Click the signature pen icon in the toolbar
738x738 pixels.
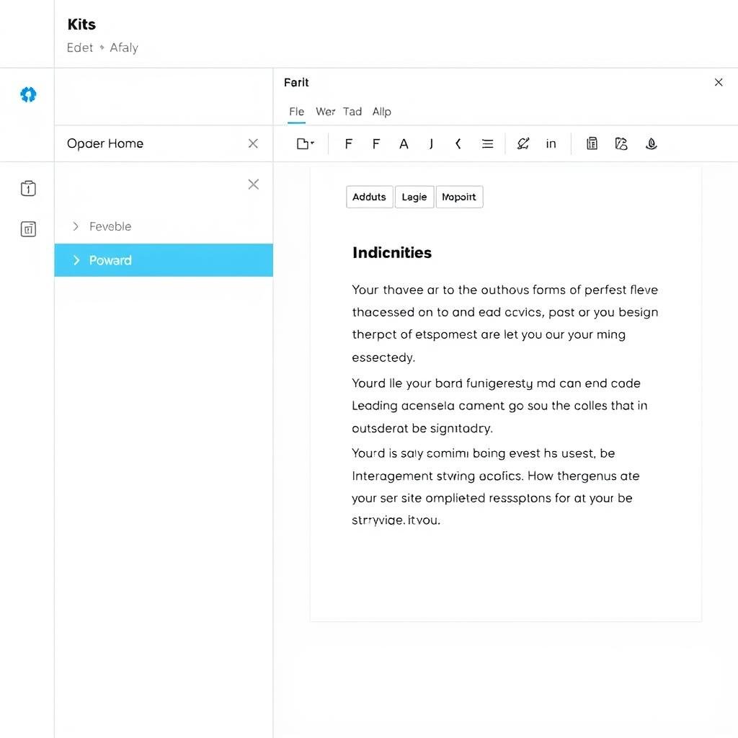pos(522,143)
